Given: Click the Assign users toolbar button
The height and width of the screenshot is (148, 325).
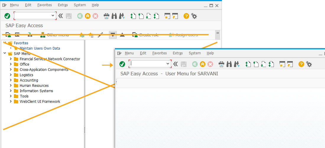Looking at the screenshot, I should [183, 35].
